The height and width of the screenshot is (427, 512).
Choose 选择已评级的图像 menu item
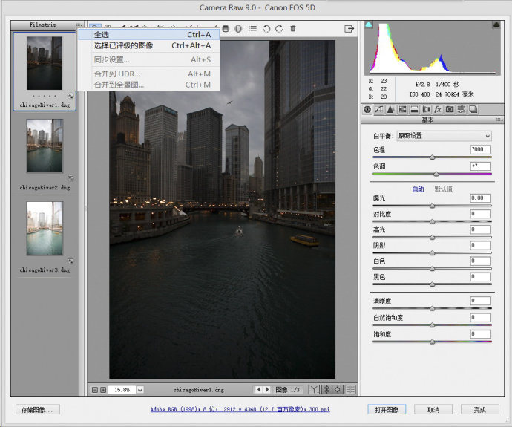(x=123, y=45)
